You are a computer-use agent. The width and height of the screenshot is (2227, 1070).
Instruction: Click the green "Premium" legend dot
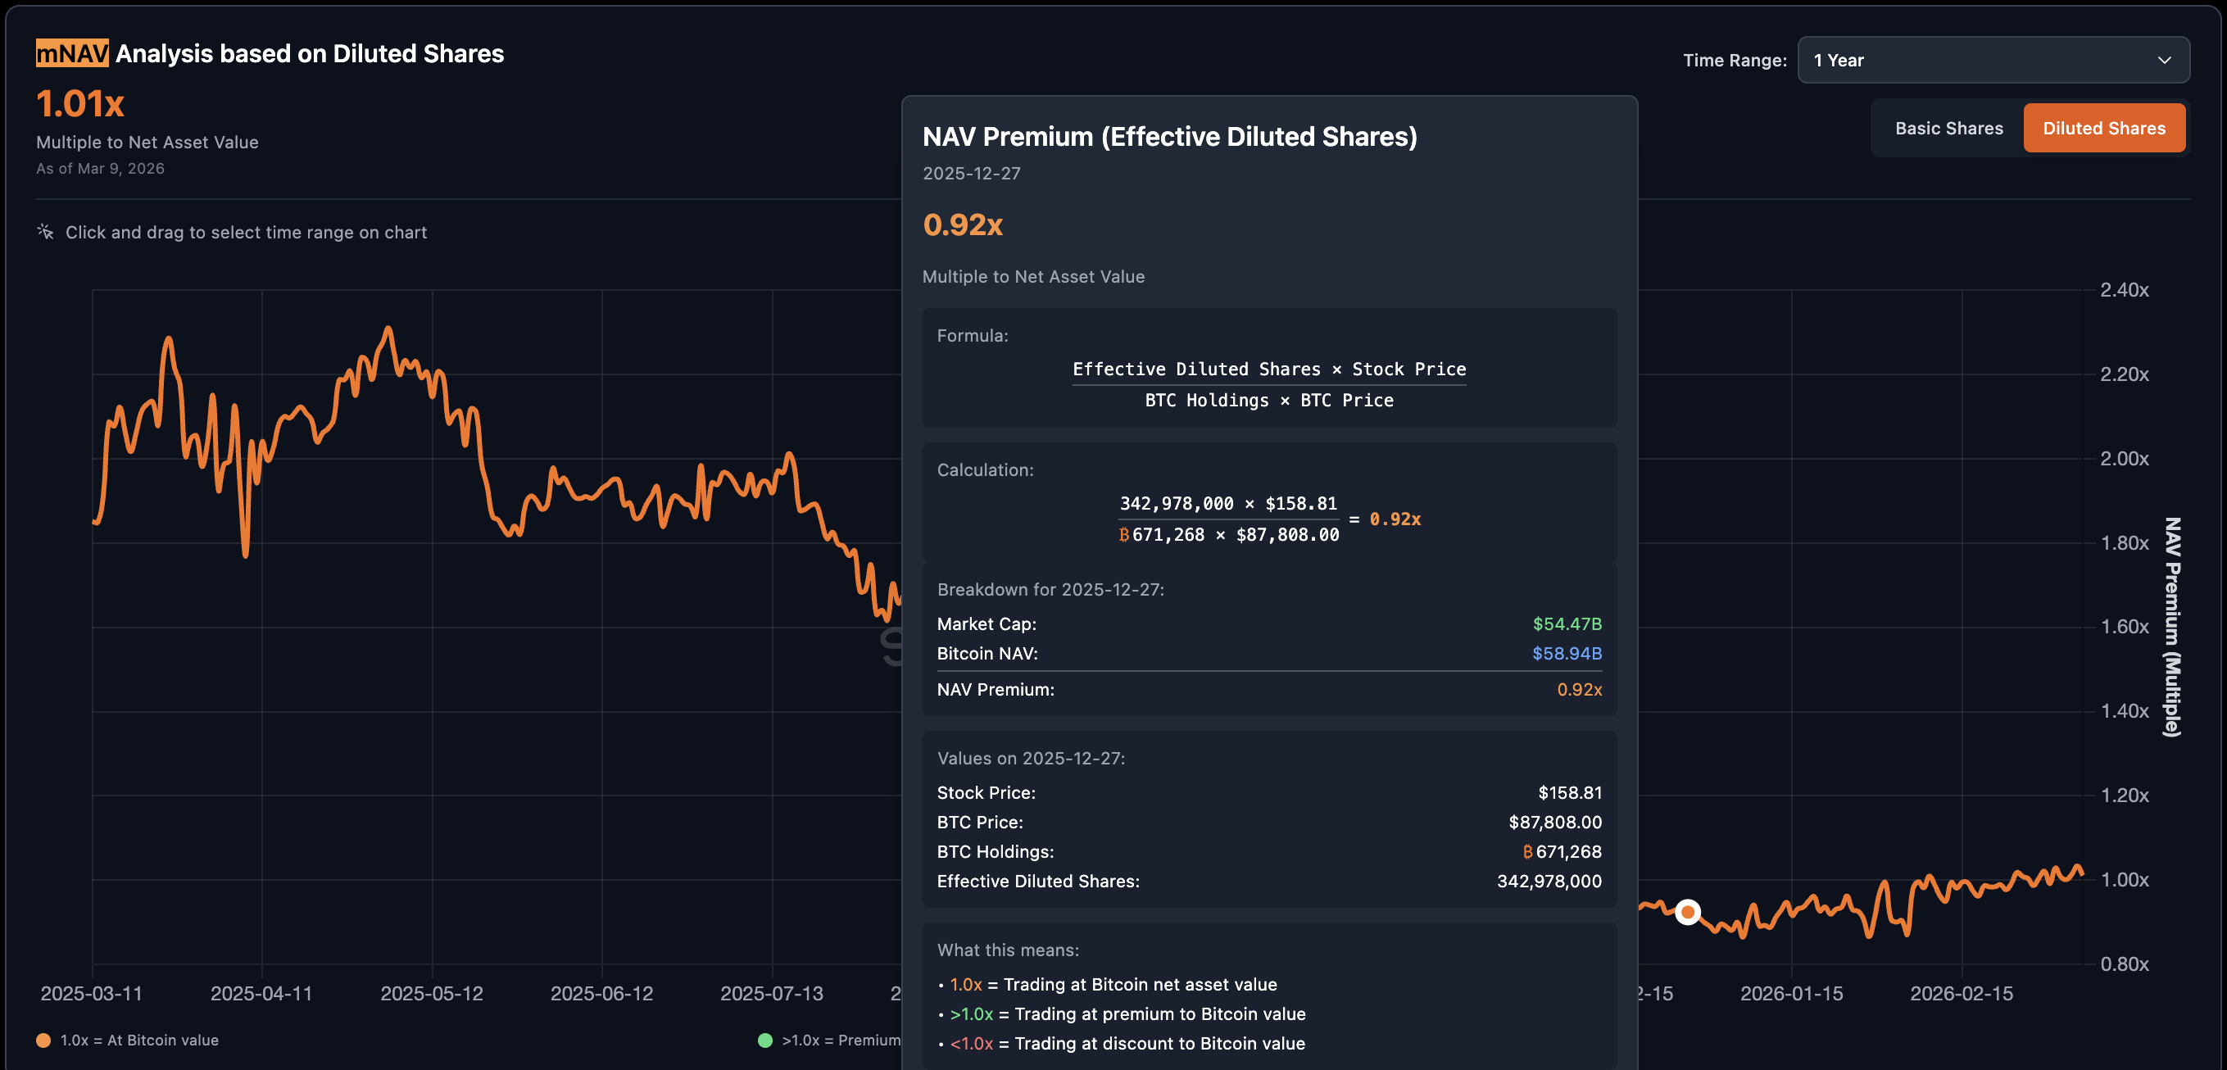pos(765,1040)
